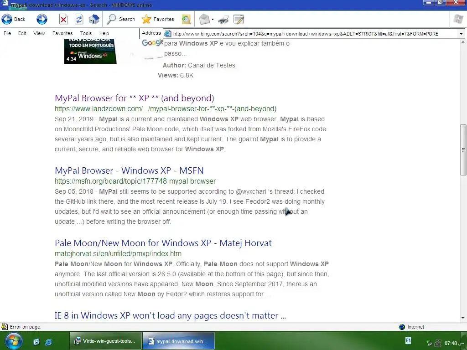Image resolution: width=467 pixels, height=350 pixels.
Task: Open MyPal Browser - Windows XP - MSFN
Action: pyautogui.click(x=129, y=170)
